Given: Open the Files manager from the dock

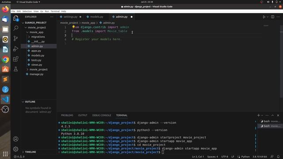Looking at the screenshot, I should [x=5, y=29].
